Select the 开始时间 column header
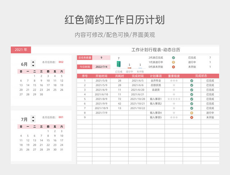This screenshot has height=175, width=230. click(101, 76)
